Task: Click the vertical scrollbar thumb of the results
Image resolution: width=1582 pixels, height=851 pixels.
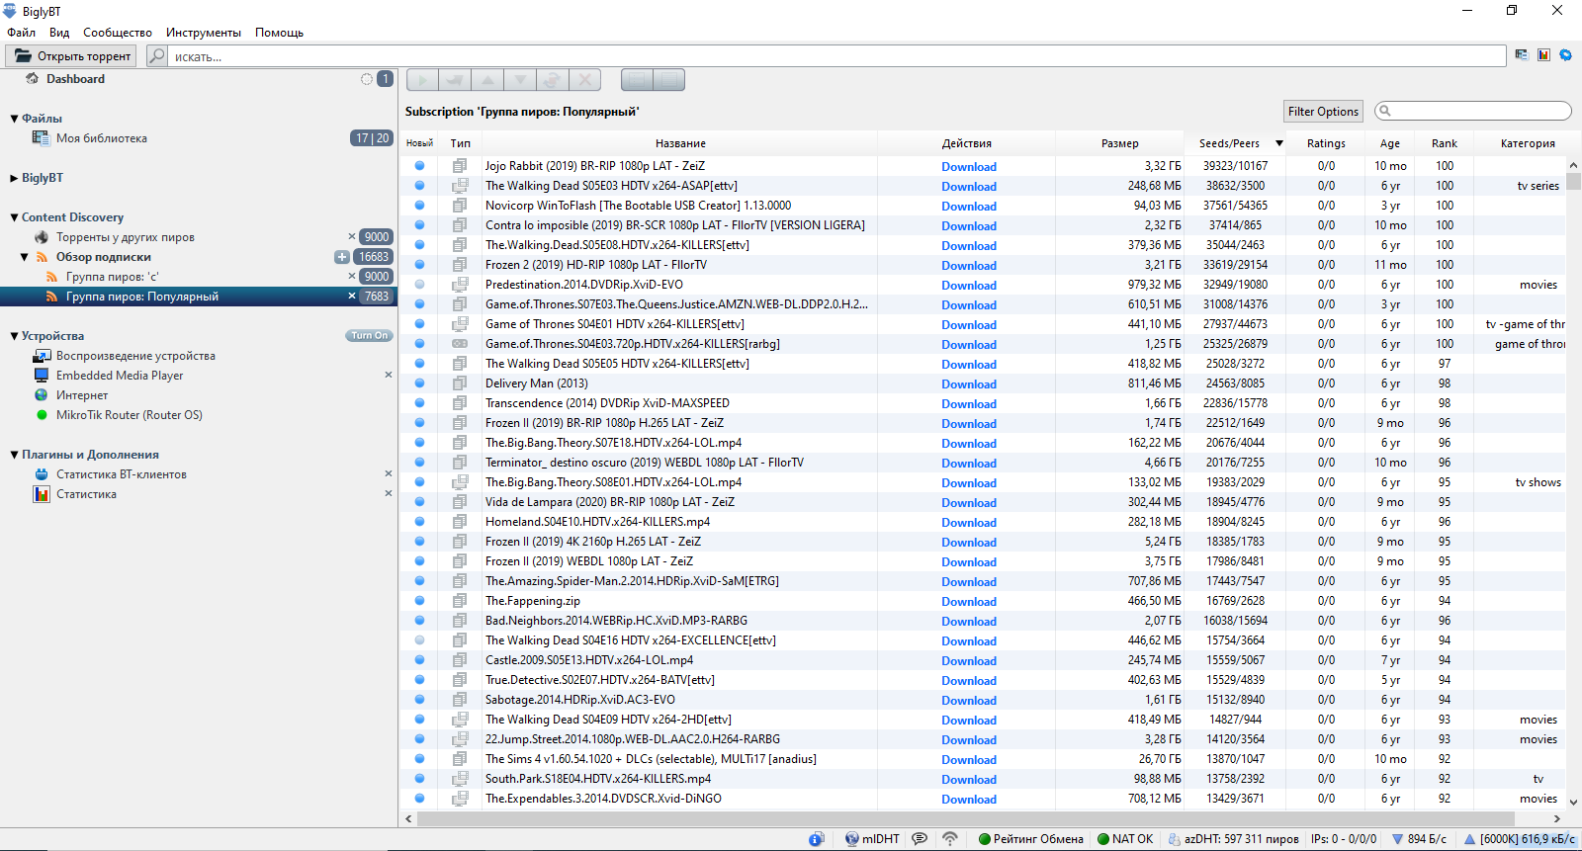Action: (x=1573, y=181)
